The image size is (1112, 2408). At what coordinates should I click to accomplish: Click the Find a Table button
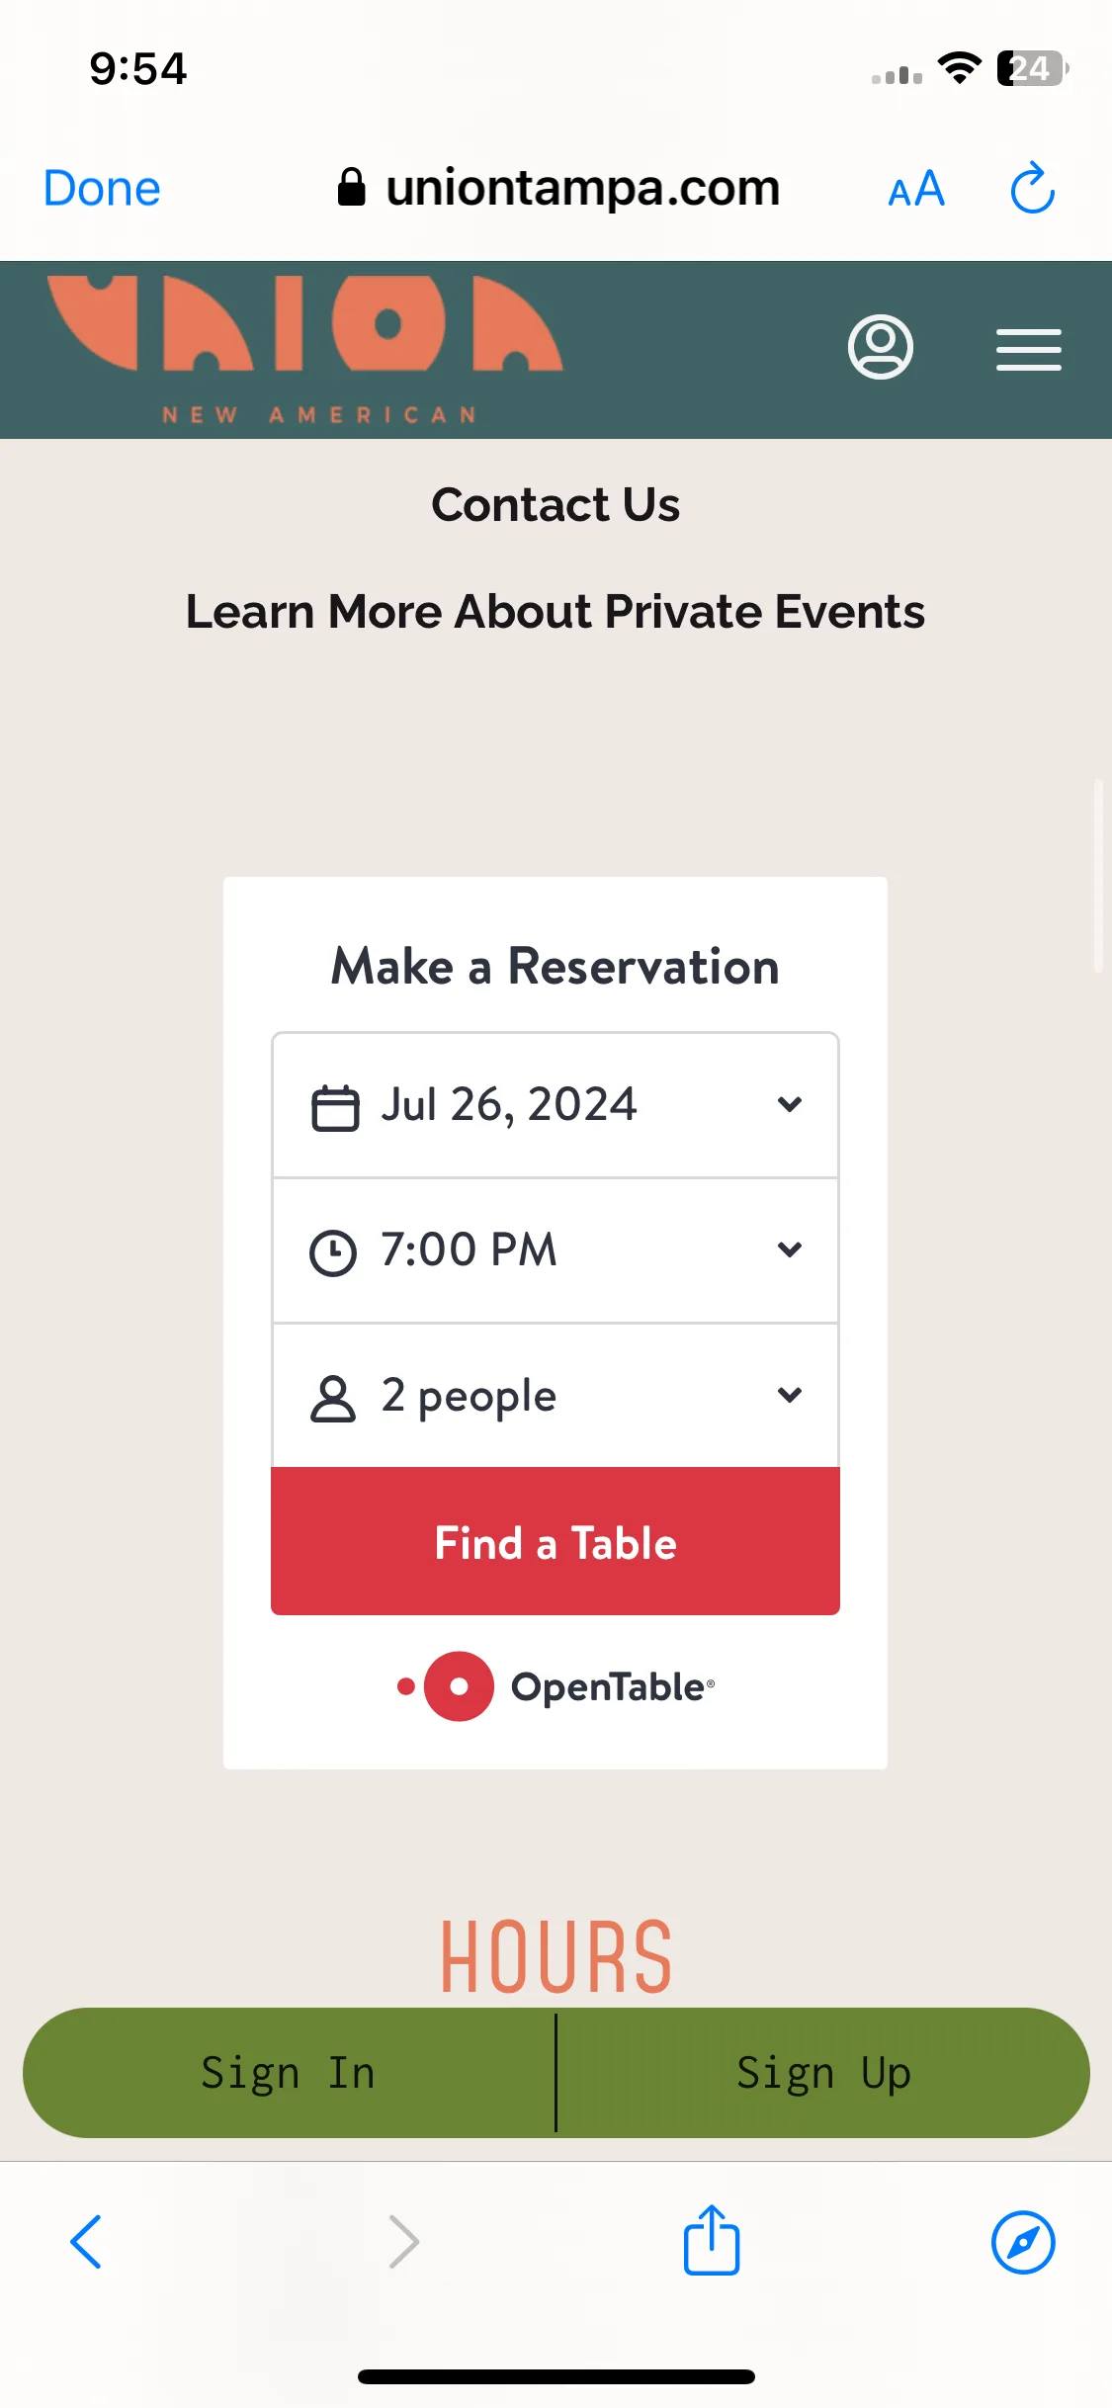(x=556, y=1541)
